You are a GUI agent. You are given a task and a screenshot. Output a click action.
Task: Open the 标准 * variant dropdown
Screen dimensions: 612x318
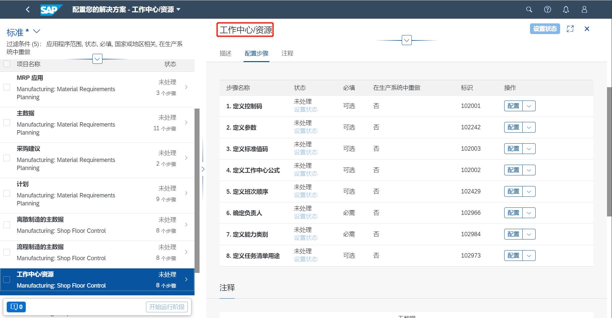(36, 32)
